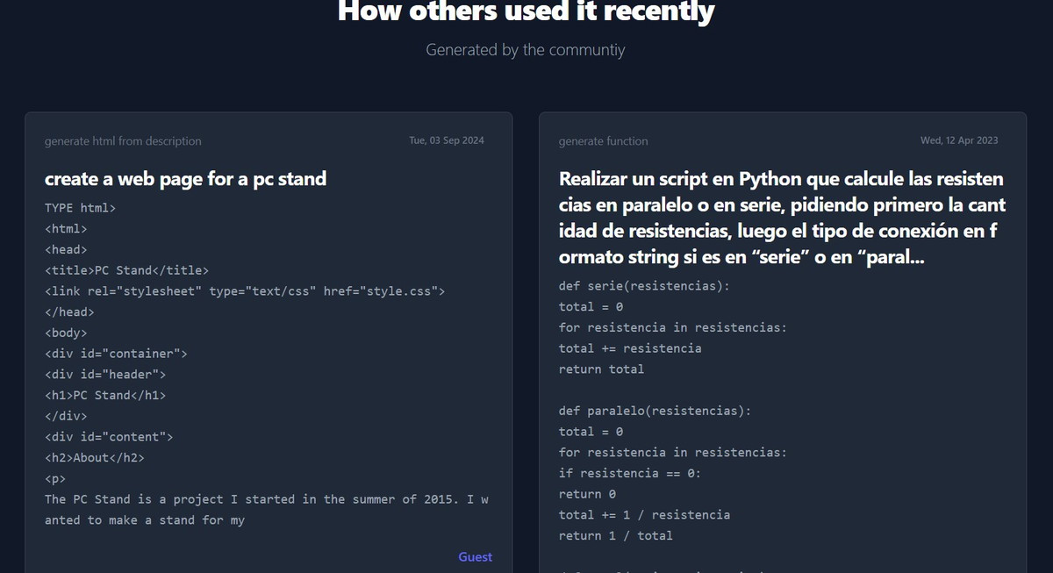
Task: Click the Guest author link
Action: [x=475, y=557]
